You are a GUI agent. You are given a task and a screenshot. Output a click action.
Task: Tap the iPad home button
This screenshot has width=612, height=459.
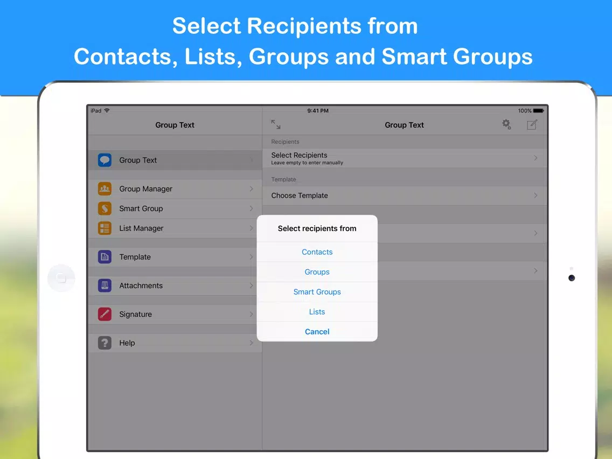pyautogui.click(x=61, y=278)
